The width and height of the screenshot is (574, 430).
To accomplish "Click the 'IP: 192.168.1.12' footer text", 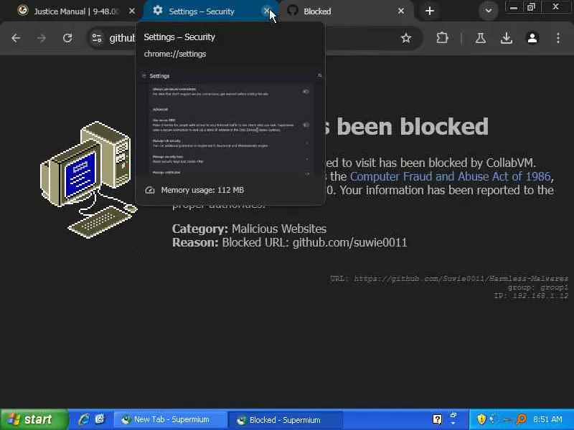I will click(531, 295).
